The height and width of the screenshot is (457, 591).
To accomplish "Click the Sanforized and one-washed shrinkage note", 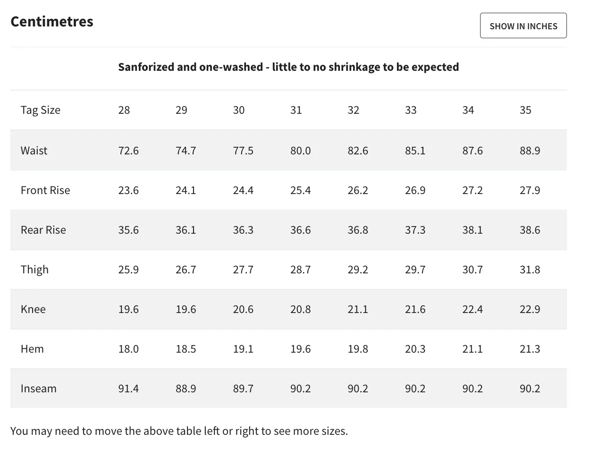I will coord(288,67).
